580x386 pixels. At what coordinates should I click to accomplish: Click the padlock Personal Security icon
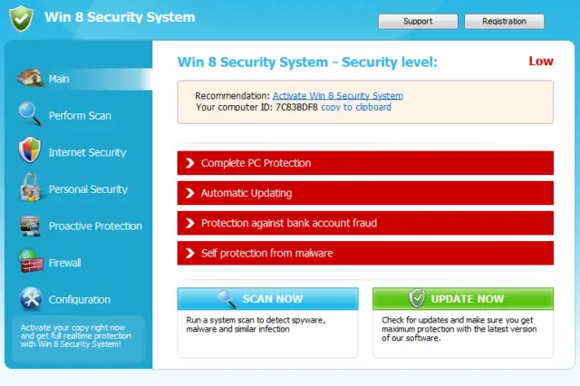point(30,188)
